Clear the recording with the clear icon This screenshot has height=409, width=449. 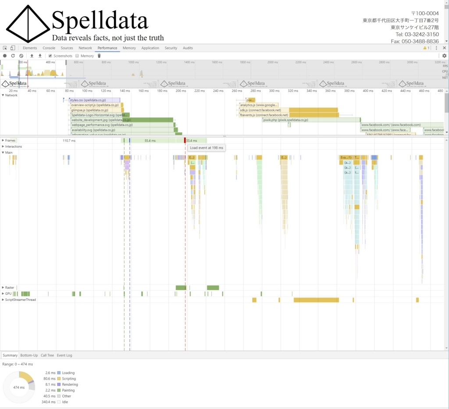pyautogui.click(x=21, y=56)
